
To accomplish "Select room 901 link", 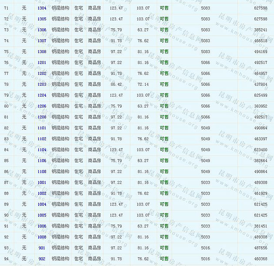I will click(42, 248).
